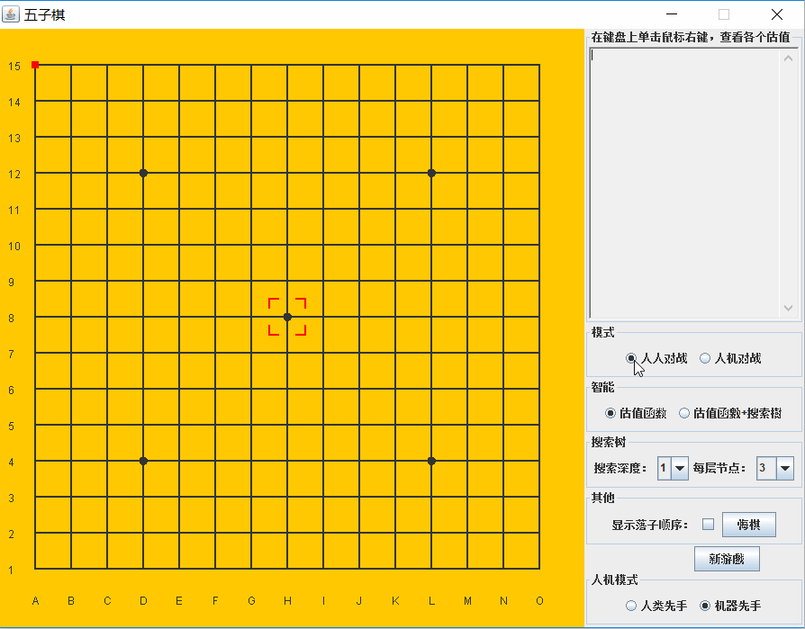
Task: Select the 人机对战 mode radio button
Action: tap(730, 358)
